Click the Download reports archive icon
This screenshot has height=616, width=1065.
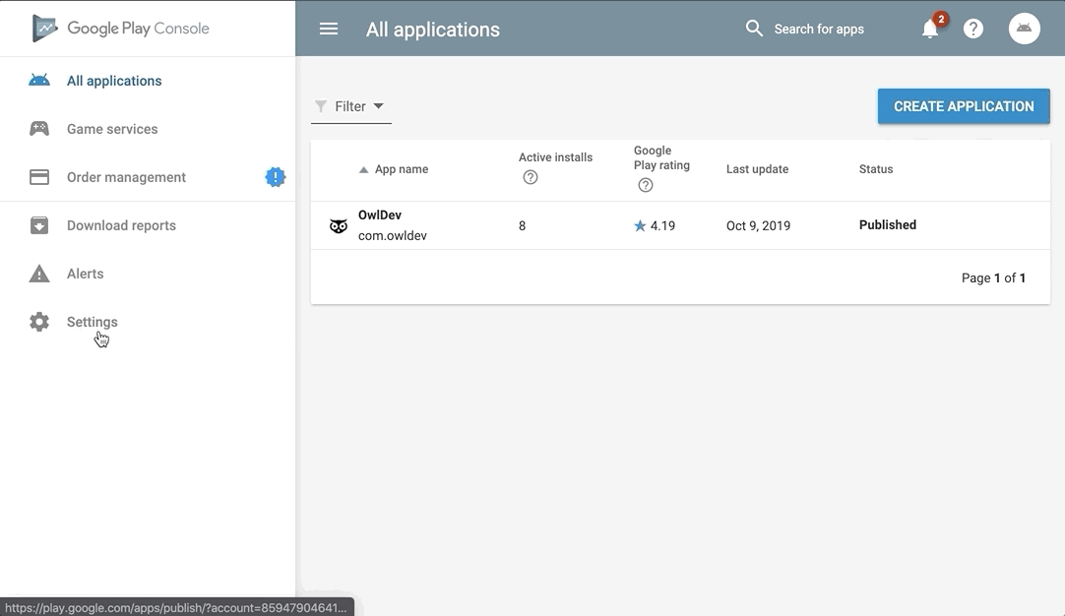click(x=39, y=225)
